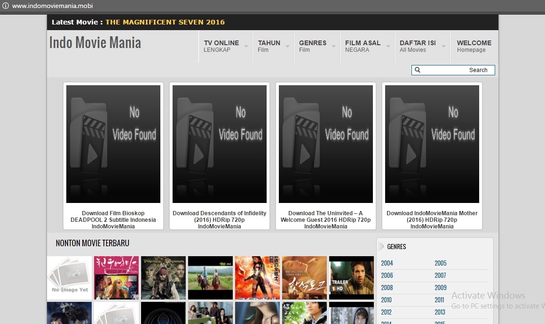Open the FILM ASAL NEGARA menu item
The height and width of the screenshot is (324, 545).
pos(363,46)
